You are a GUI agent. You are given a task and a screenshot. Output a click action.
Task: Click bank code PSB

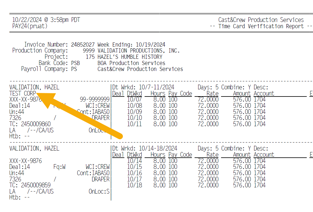click(x=76, y=63)
